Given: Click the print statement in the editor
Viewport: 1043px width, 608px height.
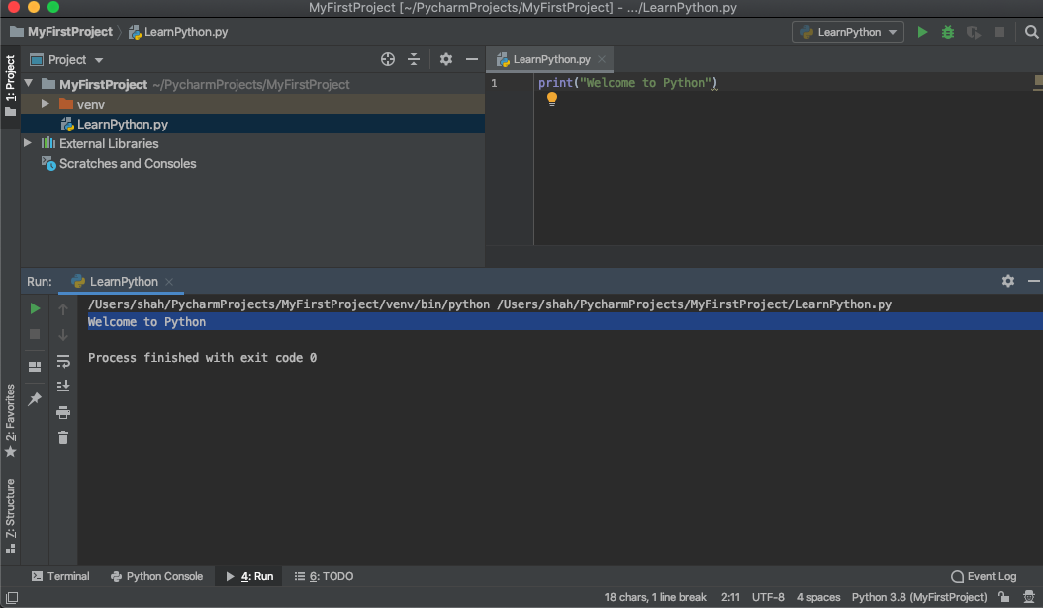Looking at the screenshot, I should coord(628,83).
